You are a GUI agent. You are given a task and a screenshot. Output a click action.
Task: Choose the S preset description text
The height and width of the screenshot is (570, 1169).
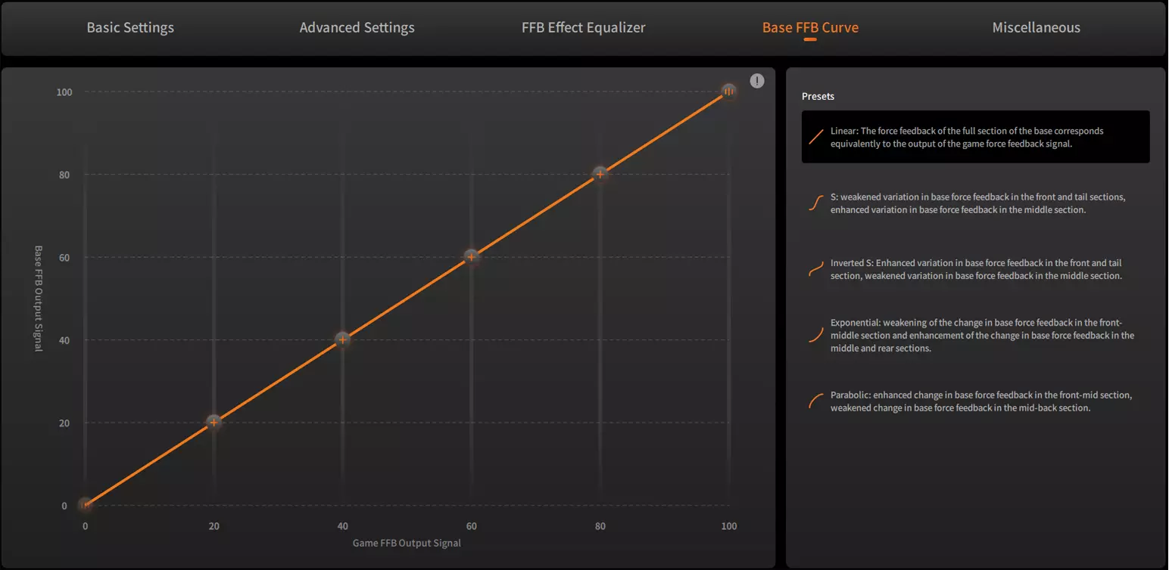click(977, 203)
